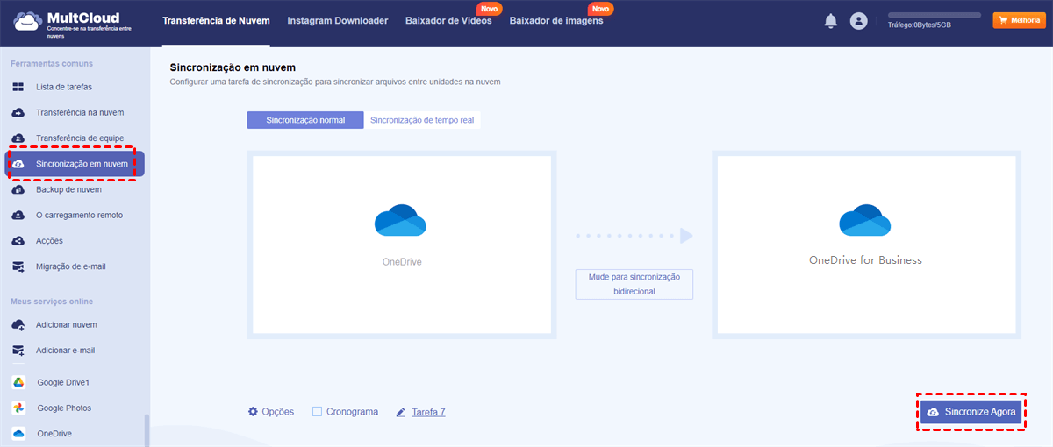Open the notifications bell

(x=831, y=21)
